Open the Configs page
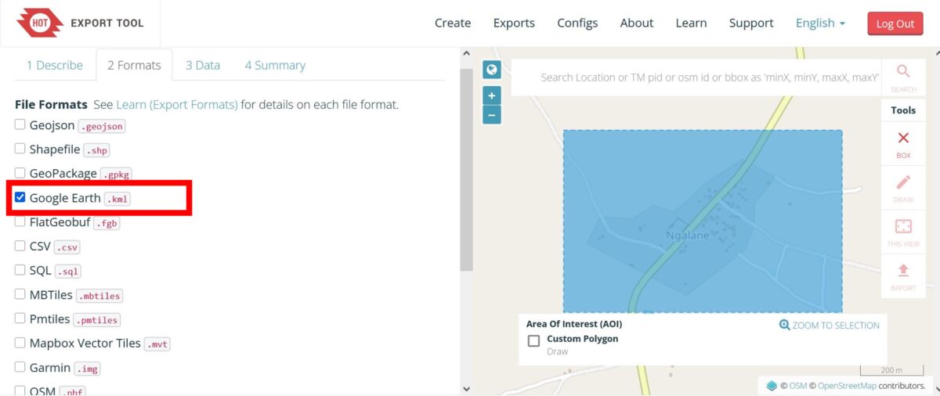 577,23
